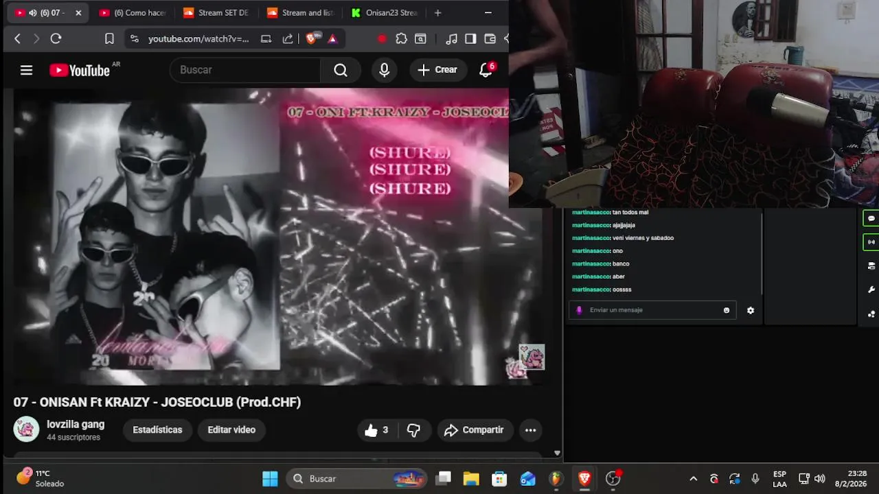Click the chat panel scrollbar
Image resolution: width=879 pixels, height=494 pixels.
(762, 252)
